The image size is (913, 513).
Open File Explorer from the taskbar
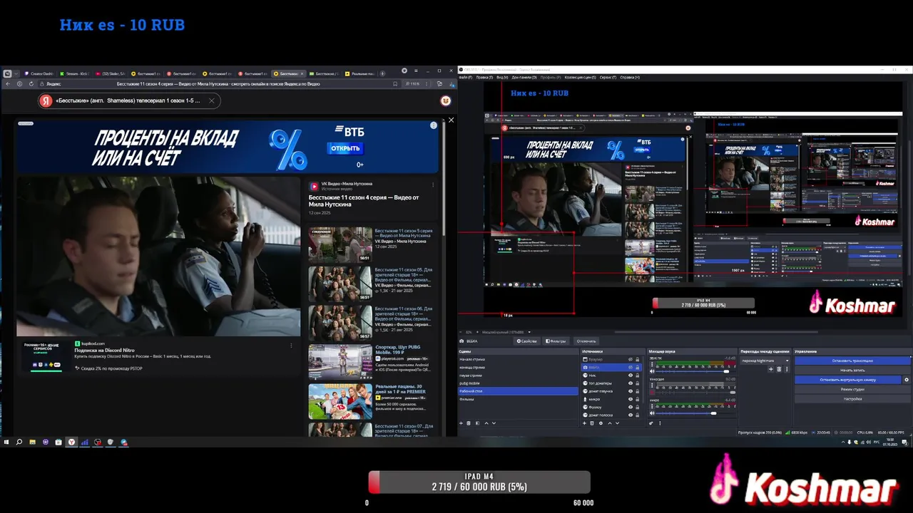tap(32, 442)
